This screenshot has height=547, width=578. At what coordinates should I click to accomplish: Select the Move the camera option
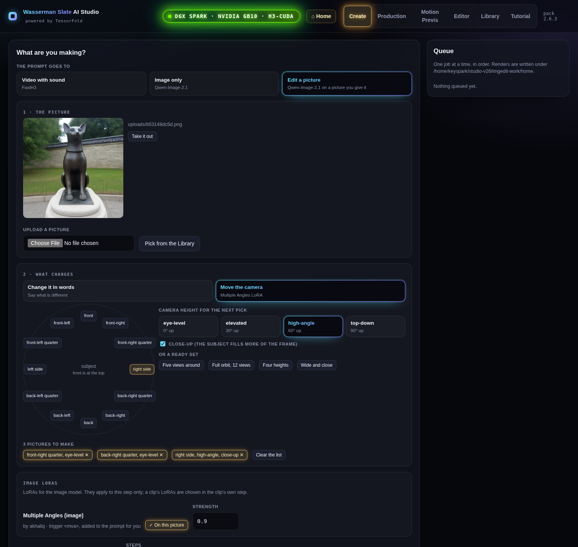[311, 291]
